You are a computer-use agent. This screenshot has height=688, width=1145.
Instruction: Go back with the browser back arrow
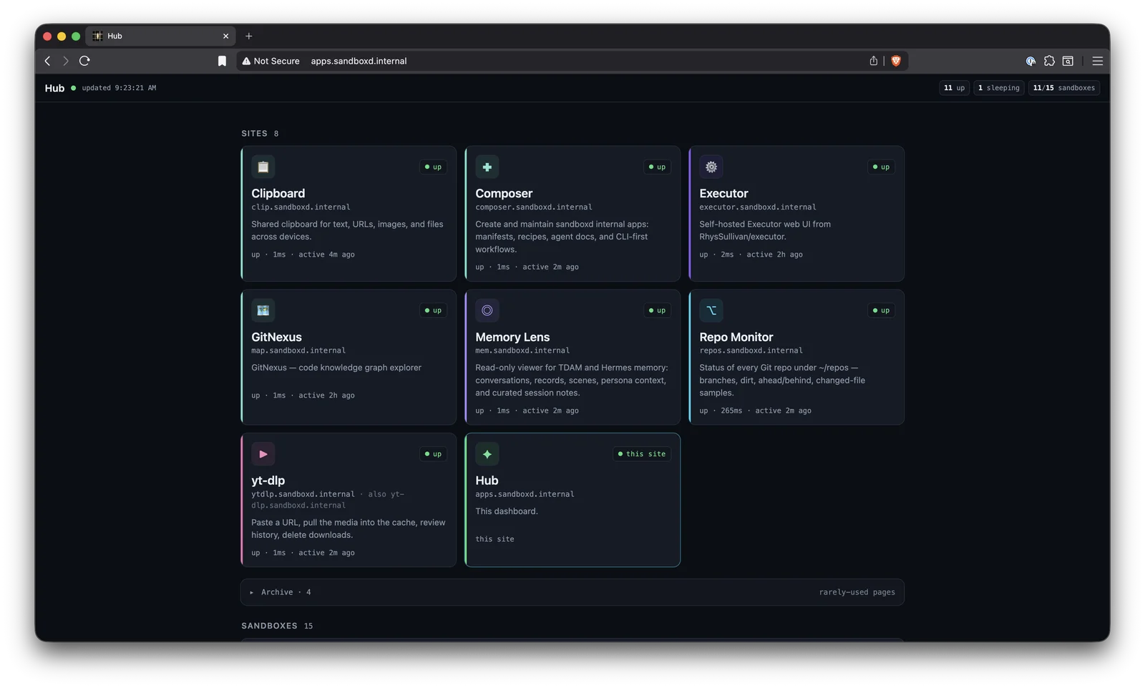pyautogui.click(x=48, y=61)
